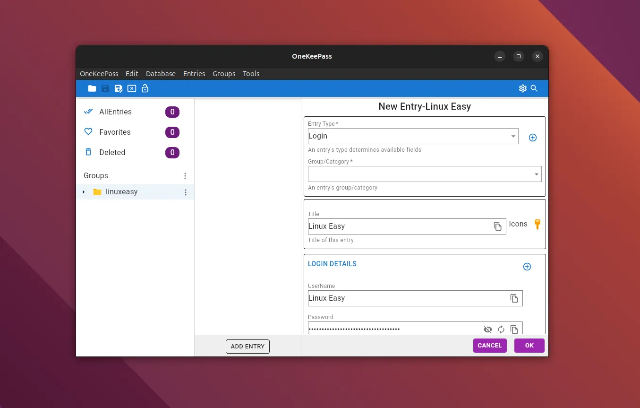
Task: Click the search magnifier icon
Action: (534, 88)
